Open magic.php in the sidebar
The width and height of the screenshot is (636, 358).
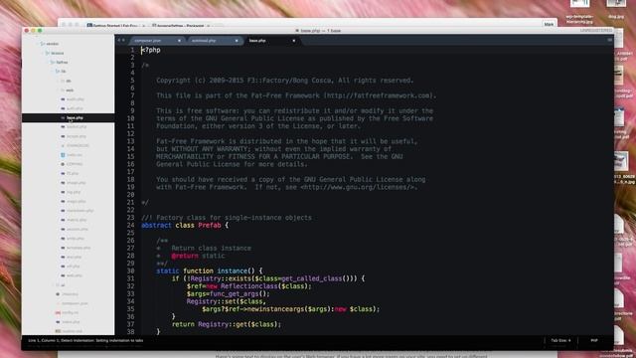click(77, 201)
